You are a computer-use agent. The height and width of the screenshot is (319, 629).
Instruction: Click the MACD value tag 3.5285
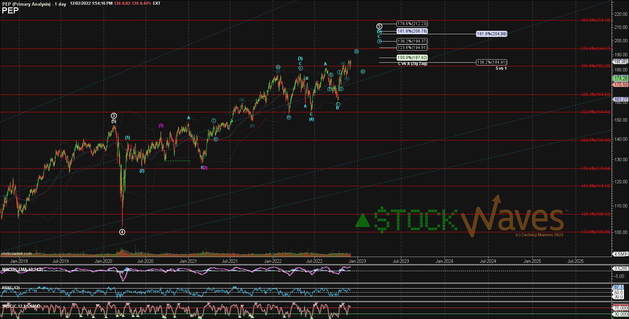[620, 268]
